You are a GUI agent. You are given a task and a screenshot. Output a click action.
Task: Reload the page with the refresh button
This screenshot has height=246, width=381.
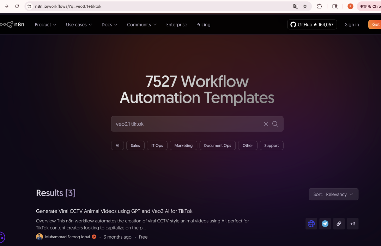coord(17,6)
